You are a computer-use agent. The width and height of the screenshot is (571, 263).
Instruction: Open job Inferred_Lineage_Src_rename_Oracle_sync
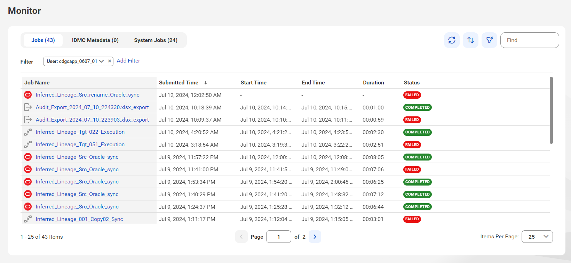(88, 95)
